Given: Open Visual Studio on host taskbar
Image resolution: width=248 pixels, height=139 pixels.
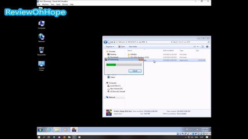Looking at the screenshot, I should point(59,137).
